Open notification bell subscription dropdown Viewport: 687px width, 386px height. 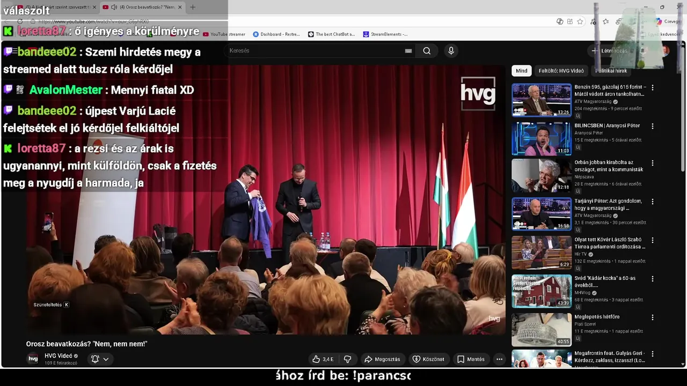(x=100, y=359)
